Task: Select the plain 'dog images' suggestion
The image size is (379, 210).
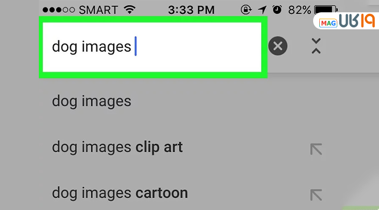Action: pyautogui.click(x=91, y=101)
